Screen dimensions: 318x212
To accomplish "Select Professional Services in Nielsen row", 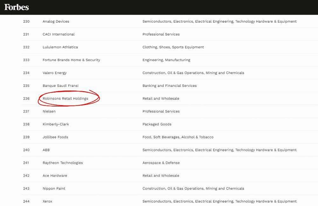I will coord(161,111).
